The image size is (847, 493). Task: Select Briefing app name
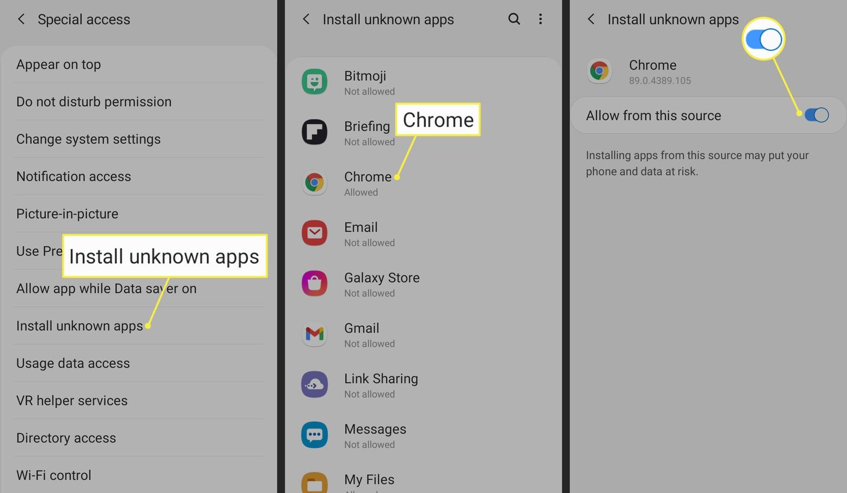click(x=367, y=126)
